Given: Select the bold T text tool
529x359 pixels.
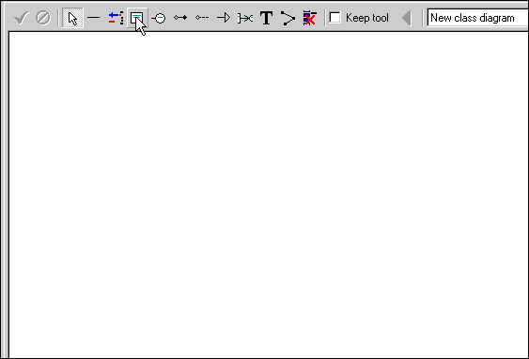Looking at the screenshot, I should (267, 18).
